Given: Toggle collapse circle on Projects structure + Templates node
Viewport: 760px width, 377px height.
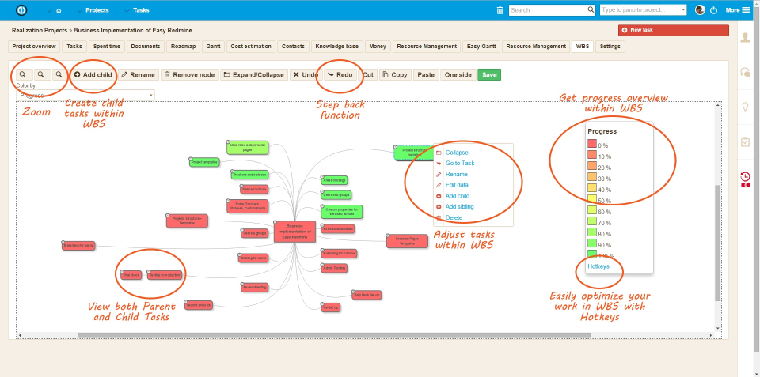Looking at the screenshot, I should (x=168, y=215).
